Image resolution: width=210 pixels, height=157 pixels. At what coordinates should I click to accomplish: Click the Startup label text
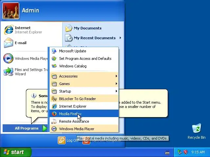(x=65, y=91)
